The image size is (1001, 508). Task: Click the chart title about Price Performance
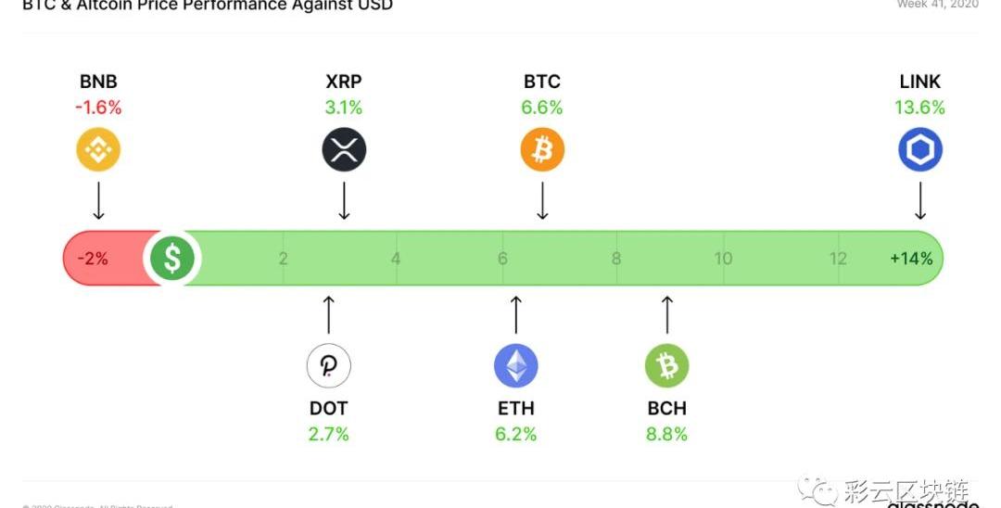tap(208, 6)
